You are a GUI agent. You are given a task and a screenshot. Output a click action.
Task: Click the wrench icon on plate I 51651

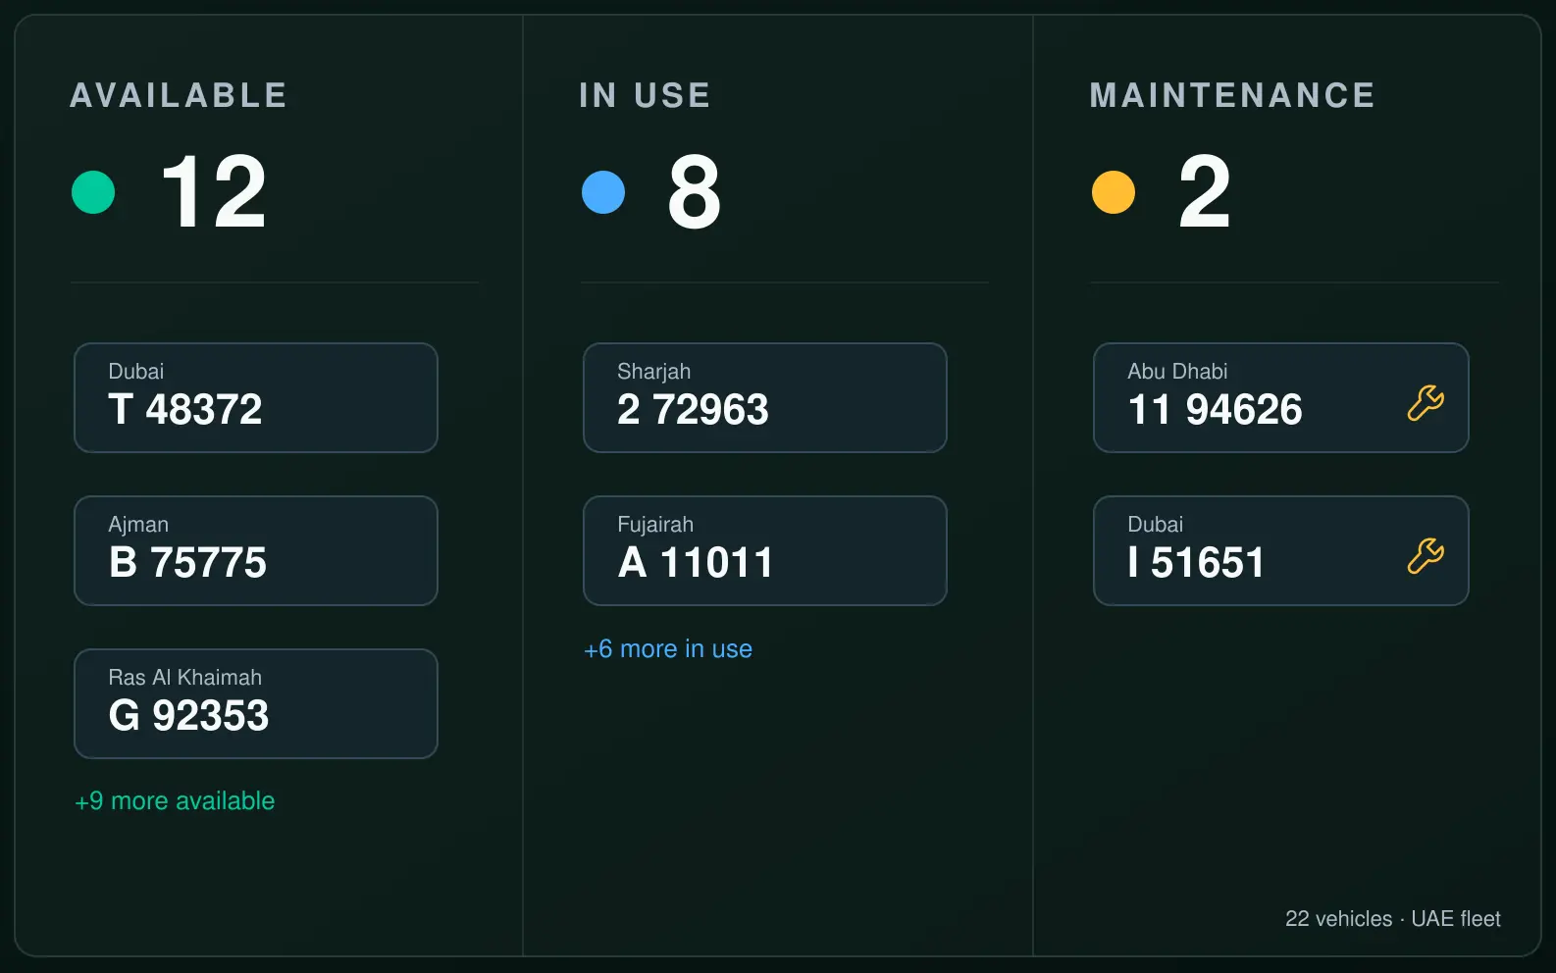tap(1426, 556)
